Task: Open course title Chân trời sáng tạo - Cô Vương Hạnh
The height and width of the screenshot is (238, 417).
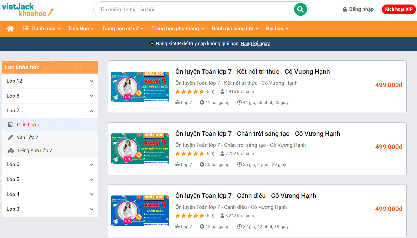Action: pyautogui.click(x=258, y=134)
